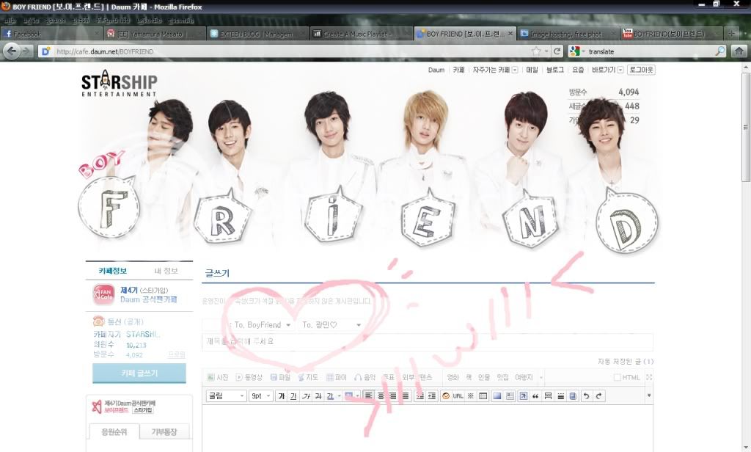Open the font family dropdown 굴림
The image size is (751, 452).
227,396
